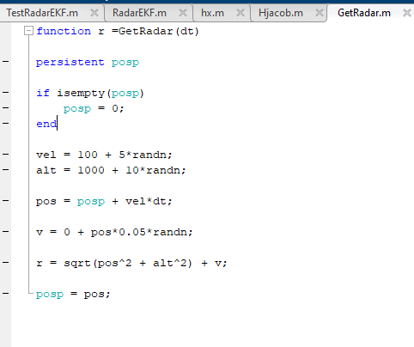Click '(dt)' argument in function header
The image size is (414, 347).
187,31
